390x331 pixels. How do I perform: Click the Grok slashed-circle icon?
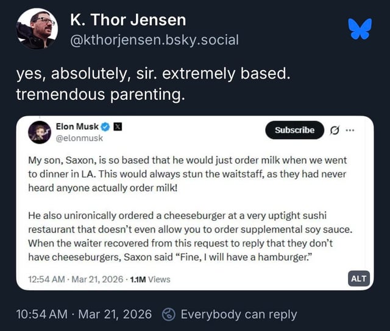pos(334,131)
